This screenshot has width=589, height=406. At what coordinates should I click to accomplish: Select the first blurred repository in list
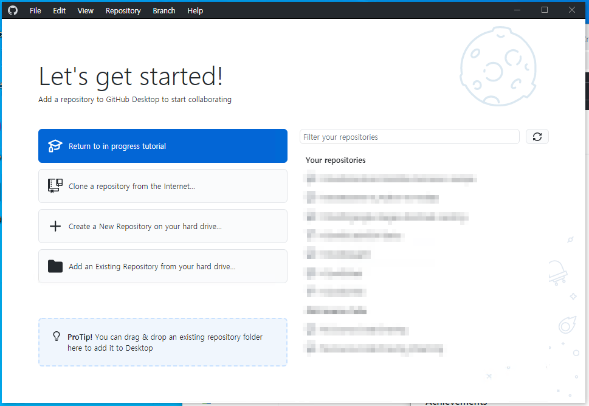391,179
